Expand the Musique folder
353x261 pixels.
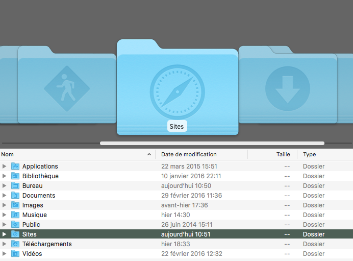4,215
